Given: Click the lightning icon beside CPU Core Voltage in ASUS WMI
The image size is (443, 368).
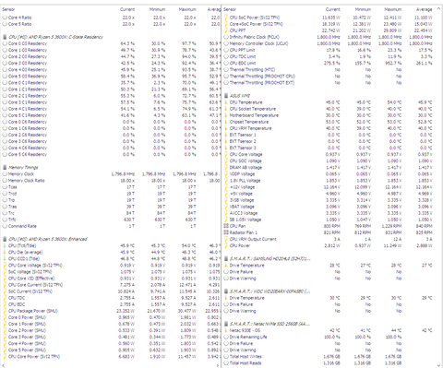Looking at the screenshot, I should tap(226, 154).
